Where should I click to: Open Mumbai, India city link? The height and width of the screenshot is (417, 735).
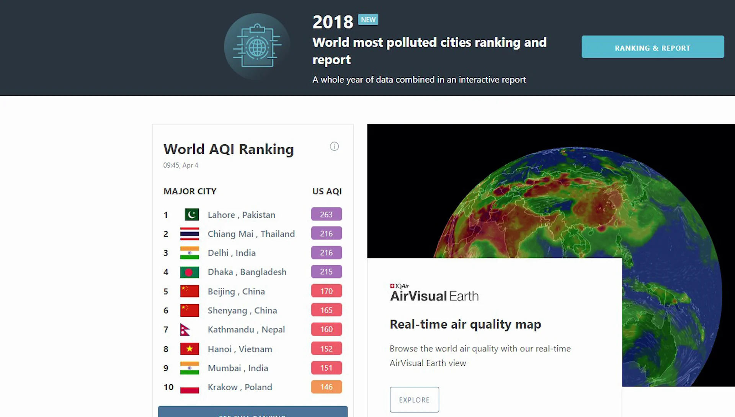238,368
